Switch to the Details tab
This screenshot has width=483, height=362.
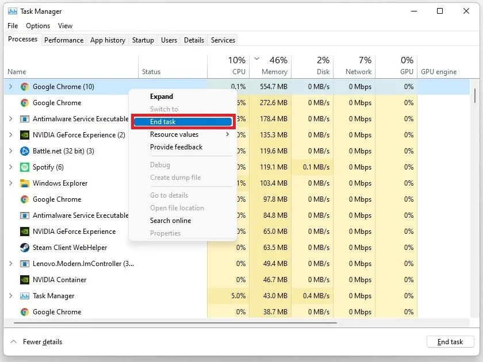(194, 40)
